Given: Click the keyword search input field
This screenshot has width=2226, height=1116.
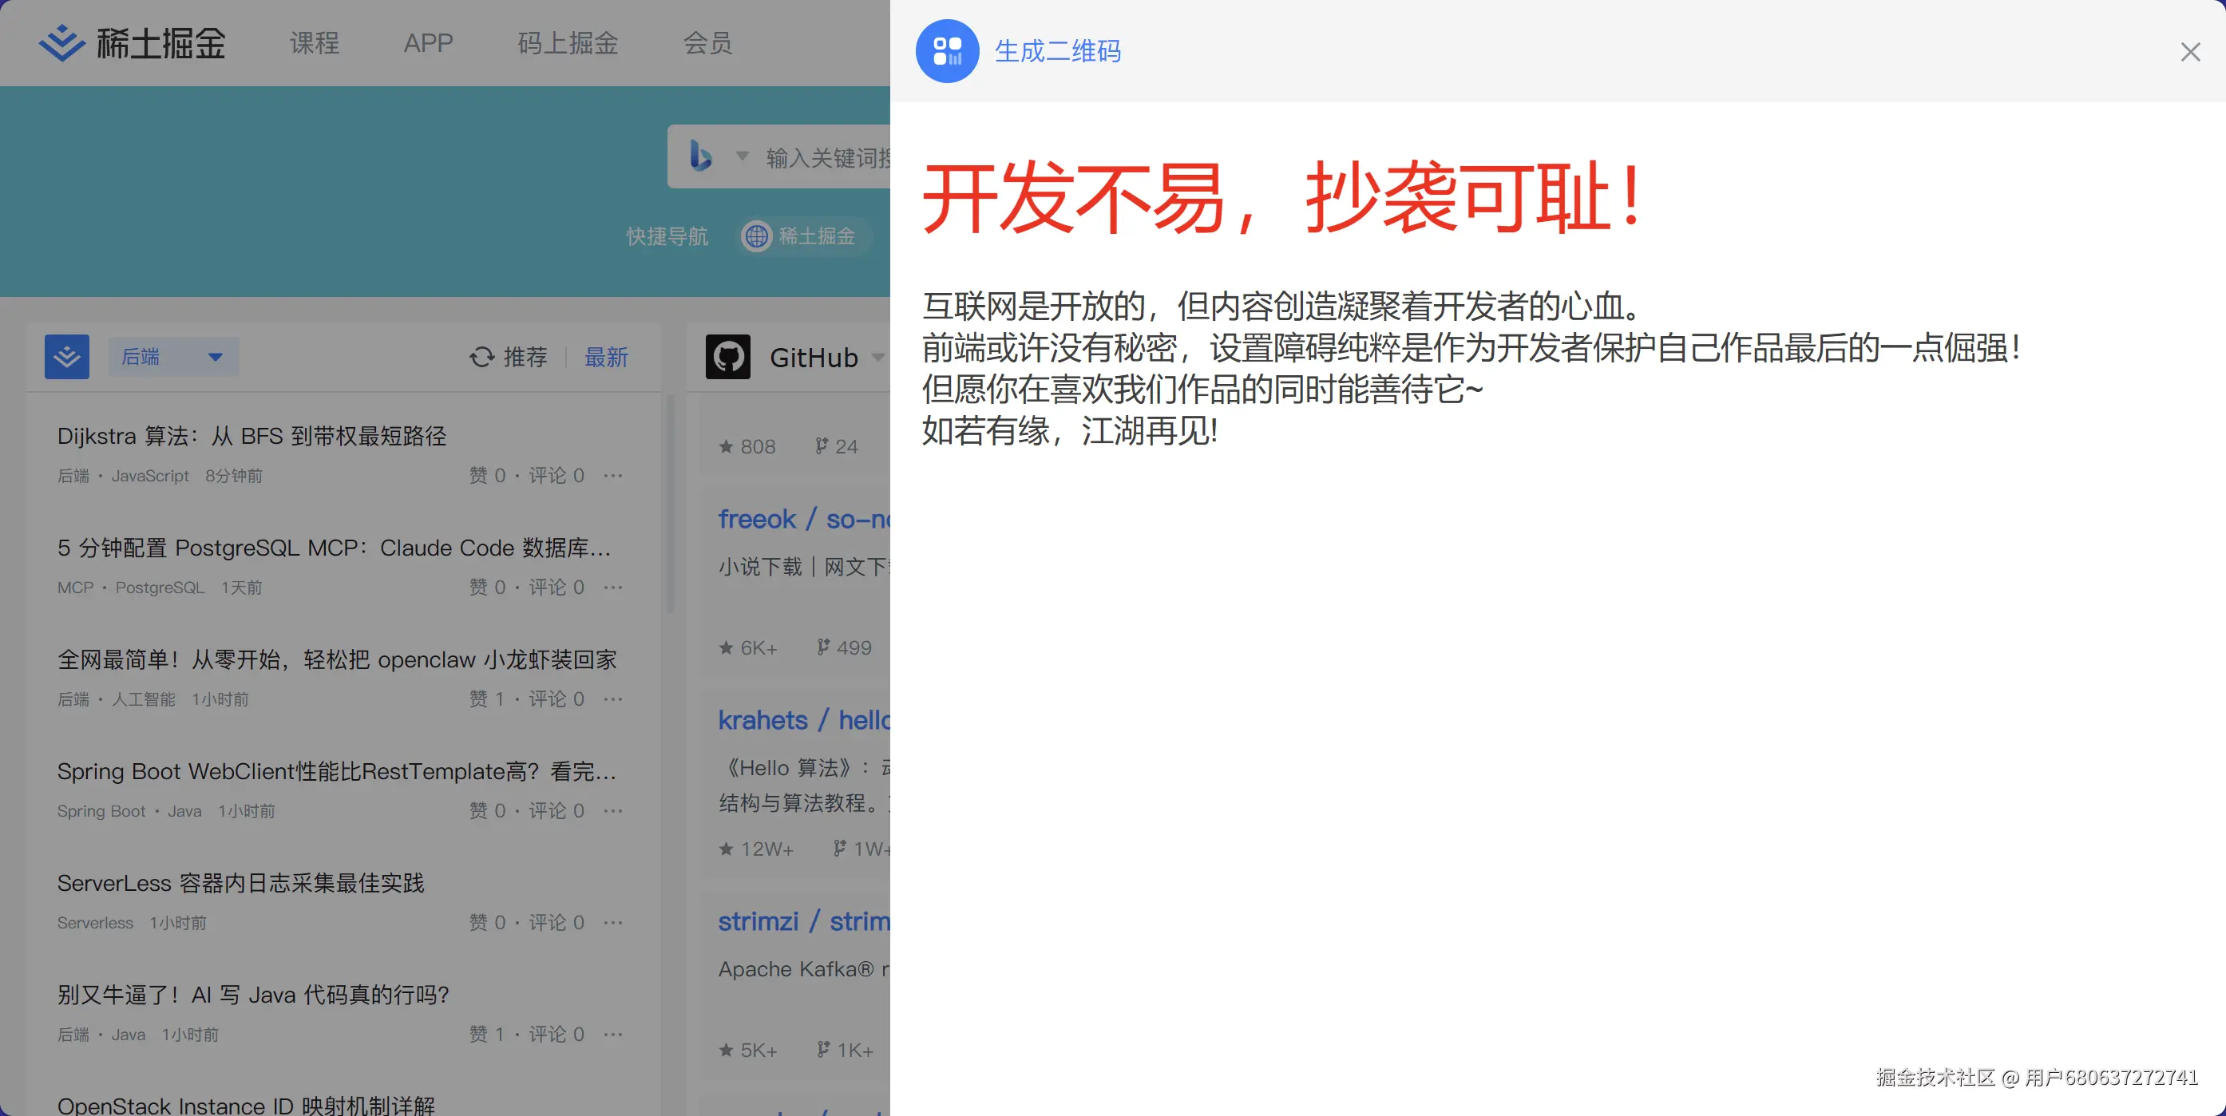Looking at the screenshot, I should 827,157.
